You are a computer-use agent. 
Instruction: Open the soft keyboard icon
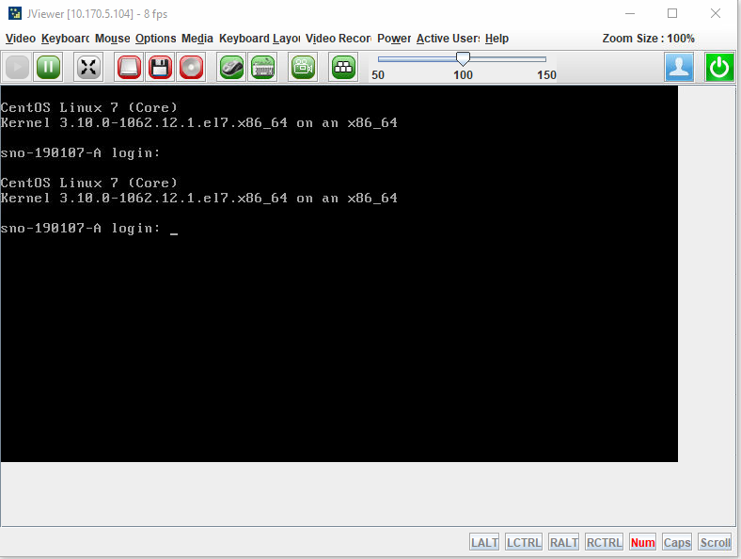pos(262,67)
